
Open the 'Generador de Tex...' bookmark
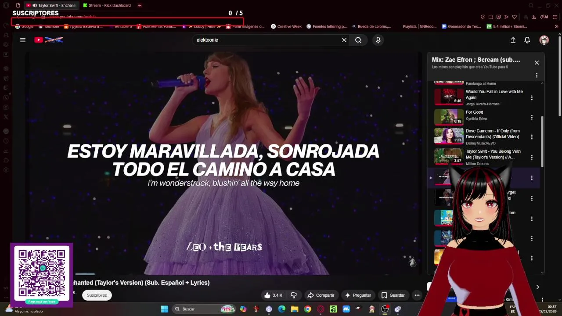tap(461, 26)
